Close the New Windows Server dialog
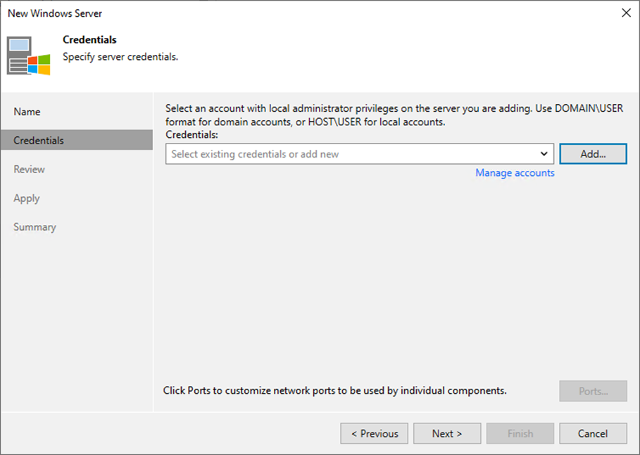The height and width of the screenshot is (455, 640). (626, 13)
